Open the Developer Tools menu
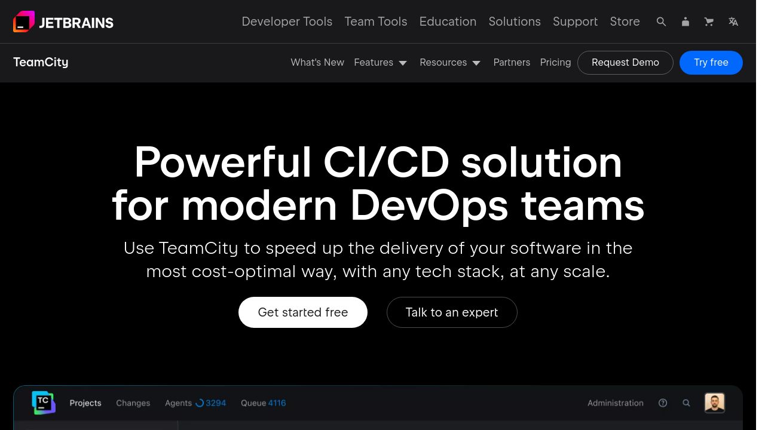 [287, 21]
